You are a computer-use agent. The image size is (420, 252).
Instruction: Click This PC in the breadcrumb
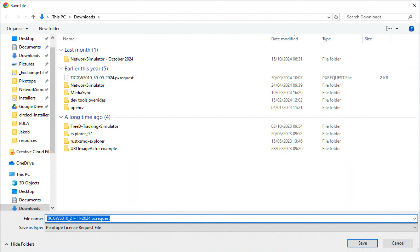[59, 17]
